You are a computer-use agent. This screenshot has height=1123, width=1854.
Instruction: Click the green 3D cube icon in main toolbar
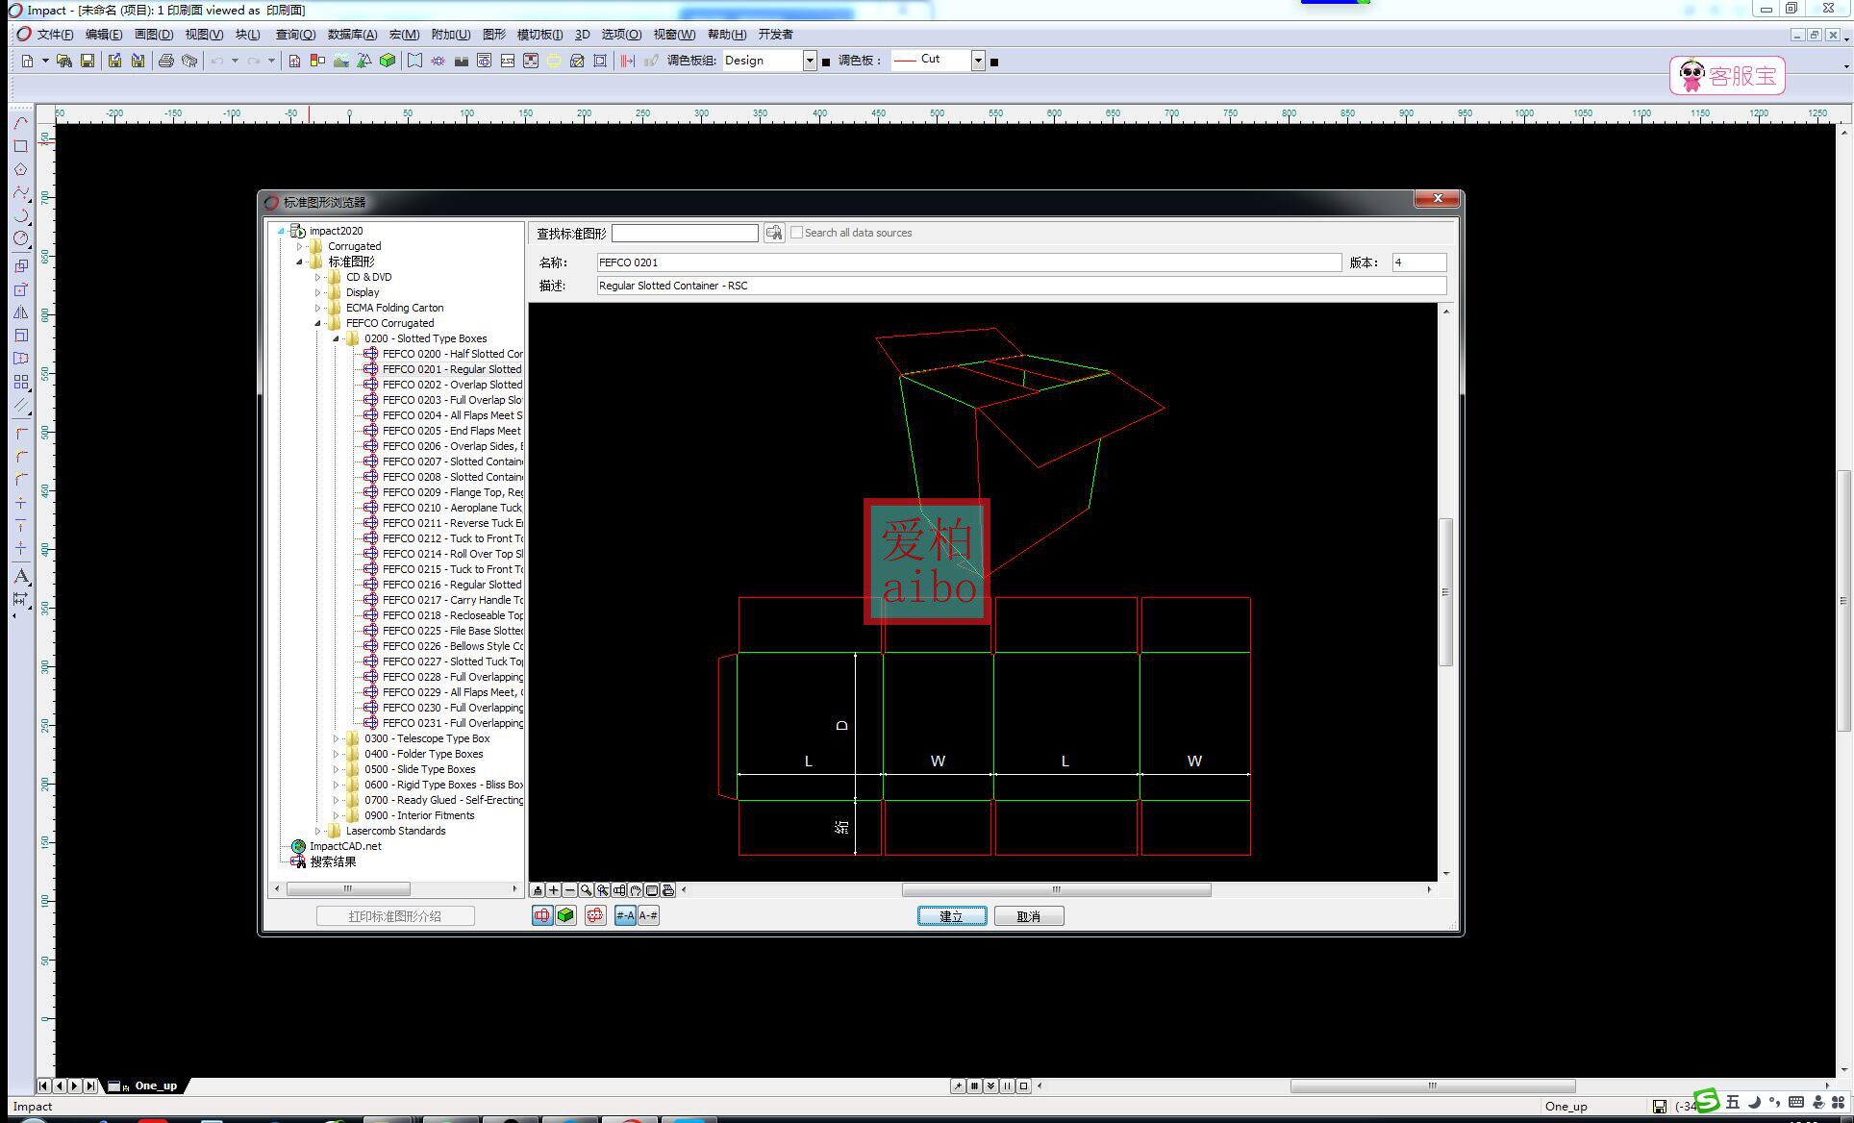[x=388, y=61]
